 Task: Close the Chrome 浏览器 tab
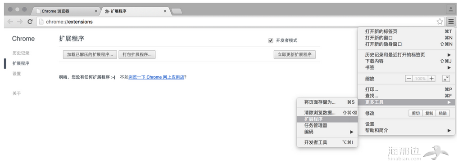coord(96,11)
